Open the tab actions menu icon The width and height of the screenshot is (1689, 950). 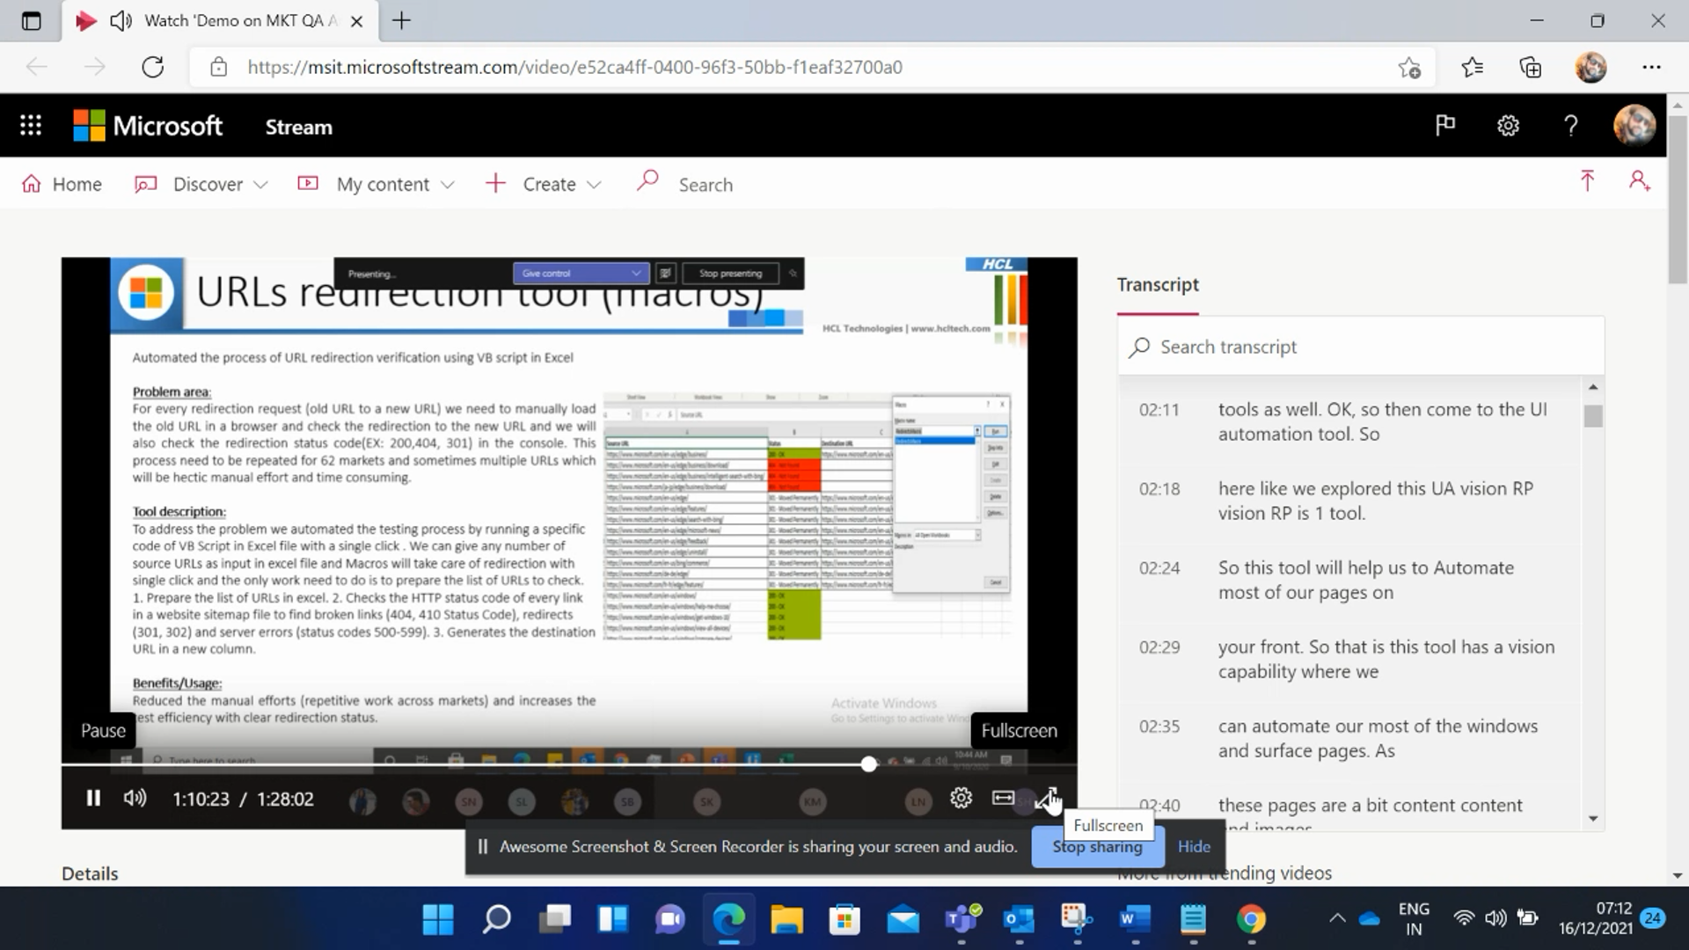coord(31,21)
